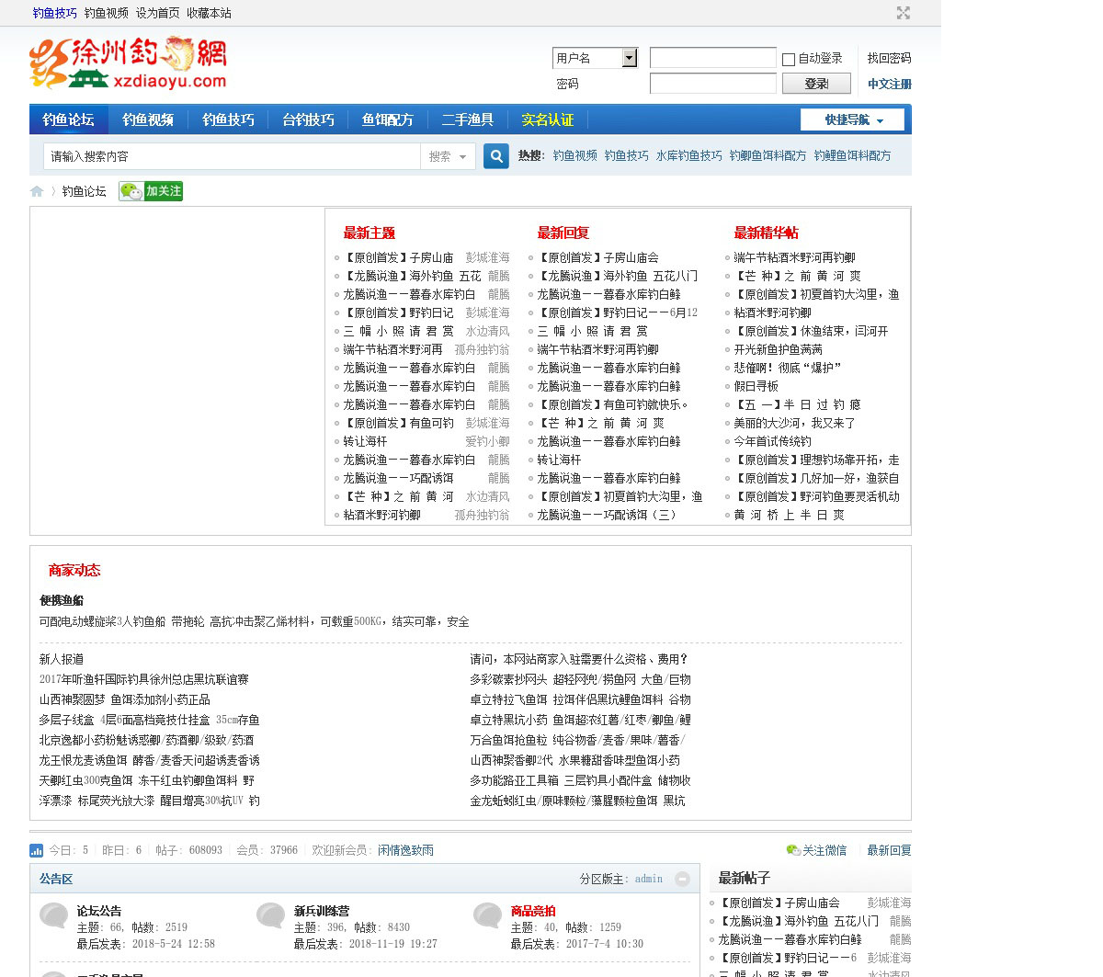Enable the 自动登录 checkbox
This screenshot has width=1103, height=977.
[x=788, y=59]
